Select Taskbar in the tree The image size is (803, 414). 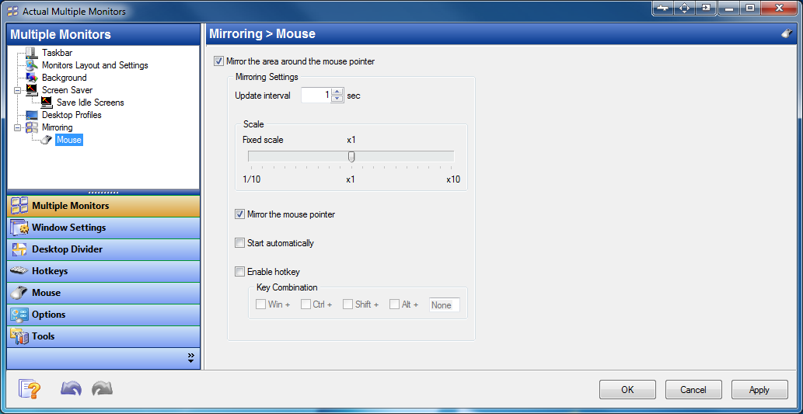coord(57,53)
